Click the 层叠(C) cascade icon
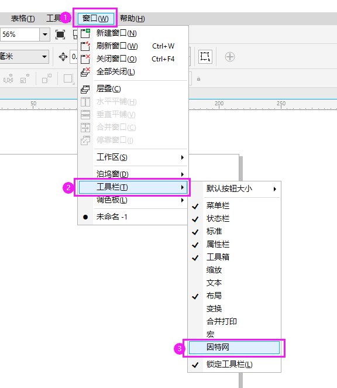 85,89
